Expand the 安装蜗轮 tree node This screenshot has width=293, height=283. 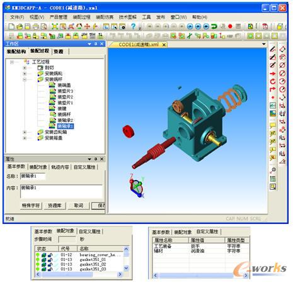25,74
